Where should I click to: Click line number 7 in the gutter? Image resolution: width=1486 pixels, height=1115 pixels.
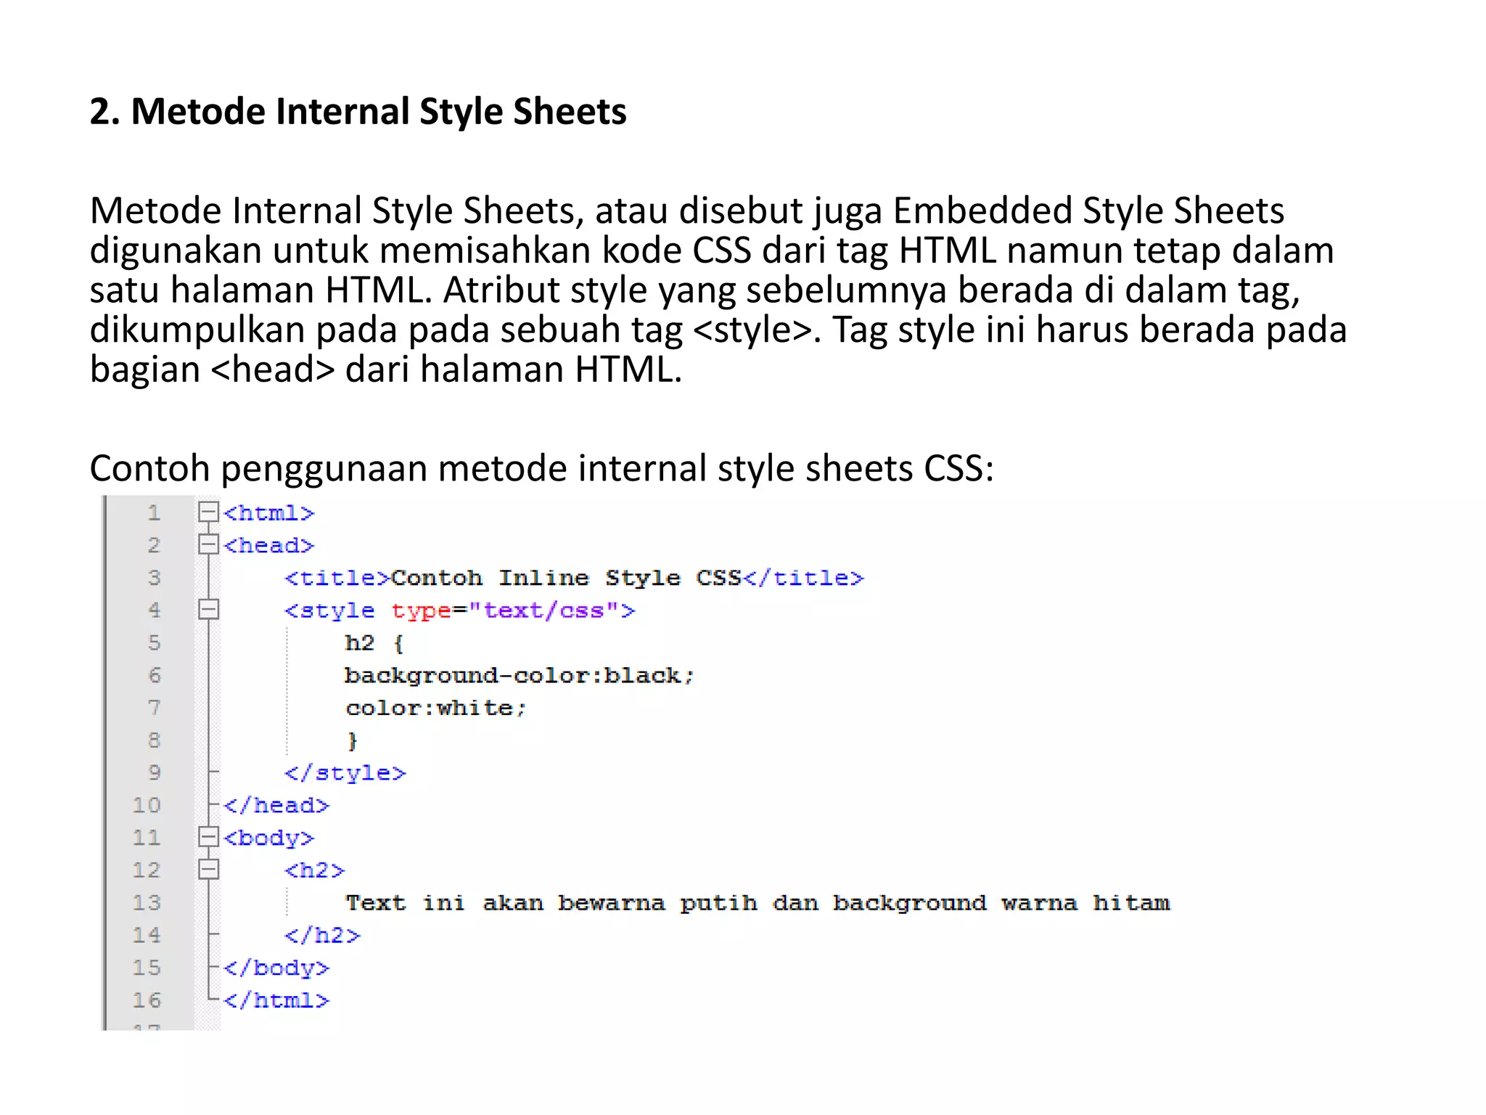[154, 708]
